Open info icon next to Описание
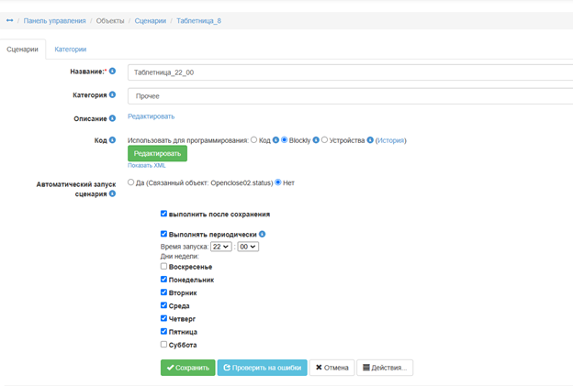 pos(112,118)
